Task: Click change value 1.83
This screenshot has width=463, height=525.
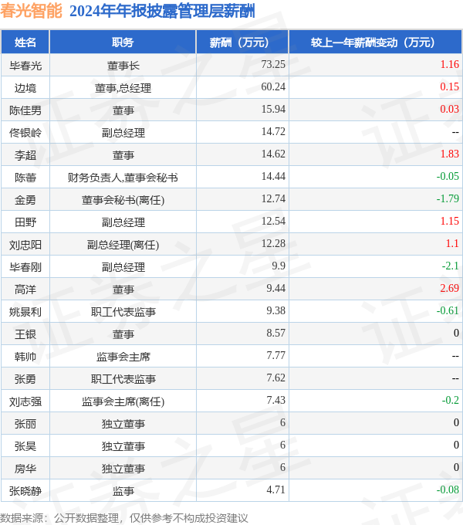Action: [x=449, y=154]
